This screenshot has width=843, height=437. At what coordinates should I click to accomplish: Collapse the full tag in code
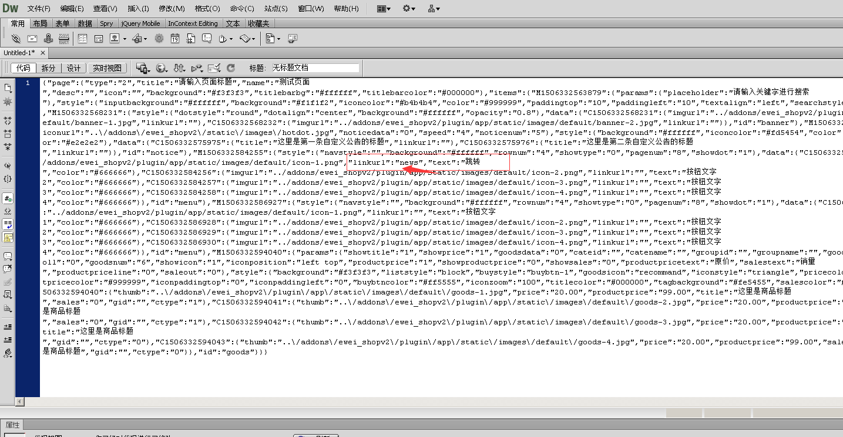coord(8,120)
